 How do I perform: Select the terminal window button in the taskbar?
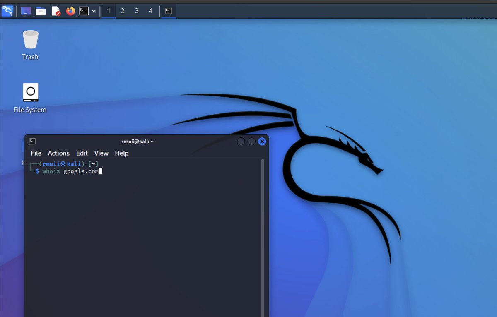click(x=169, y=11)
